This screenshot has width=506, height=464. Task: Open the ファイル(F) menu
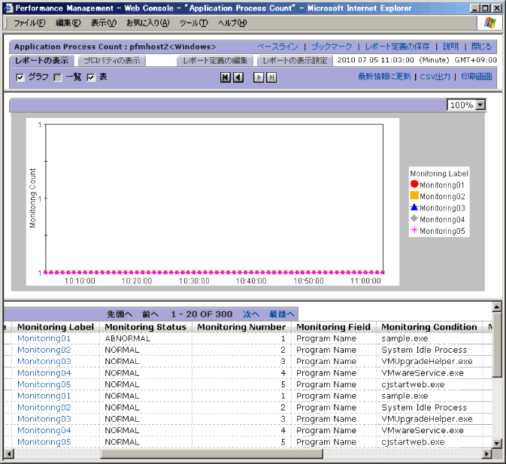pos(30,23)
